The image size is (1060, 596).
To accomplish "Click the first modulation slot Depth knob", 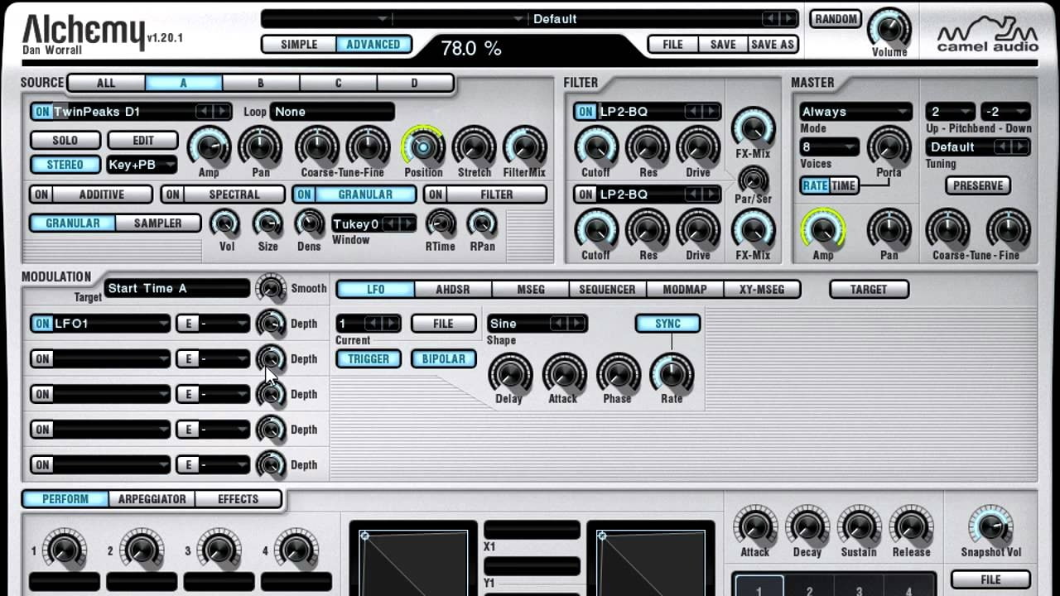I will [x=271, y=324].
